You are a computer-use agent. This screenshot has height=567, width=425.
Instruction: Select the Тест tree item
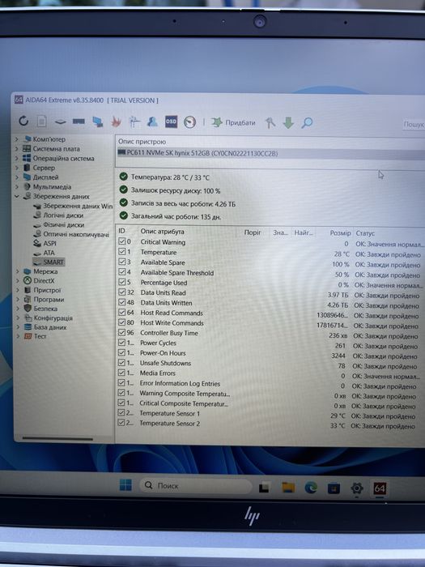40,336
